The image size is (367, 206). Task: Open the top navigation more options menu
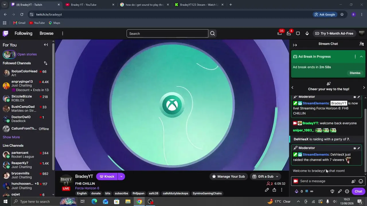click(63, 33)
